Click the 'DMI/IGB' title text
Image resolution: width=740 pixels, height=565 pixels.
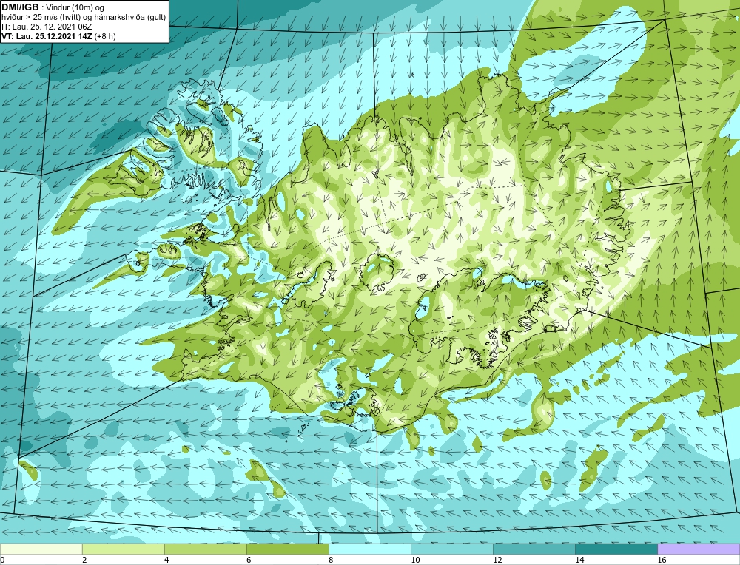click(x=20, y=7)
